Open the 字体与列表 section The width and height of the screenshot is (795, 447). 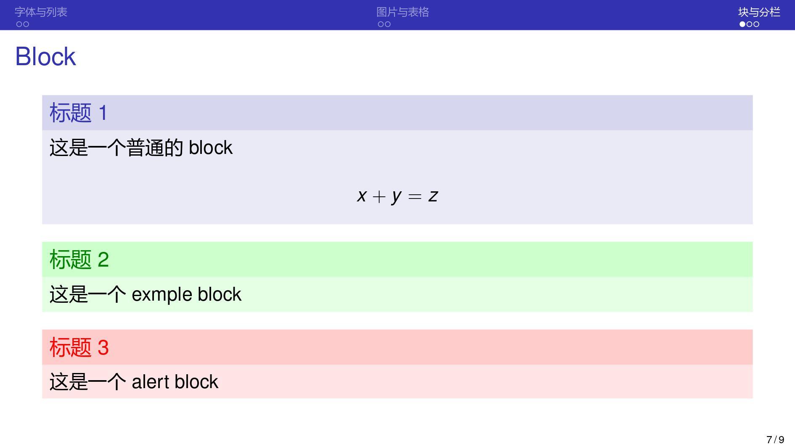[x=41, y=12]
